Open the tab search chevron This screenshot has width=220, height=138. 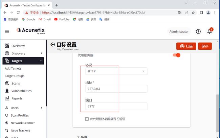pyautogui.click(x=186, y=3)
